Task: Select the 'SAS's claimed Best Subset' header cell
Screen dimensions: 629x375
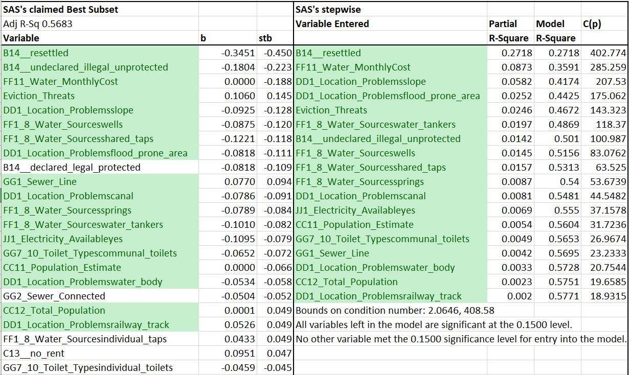Action: (x=60, y=9)
